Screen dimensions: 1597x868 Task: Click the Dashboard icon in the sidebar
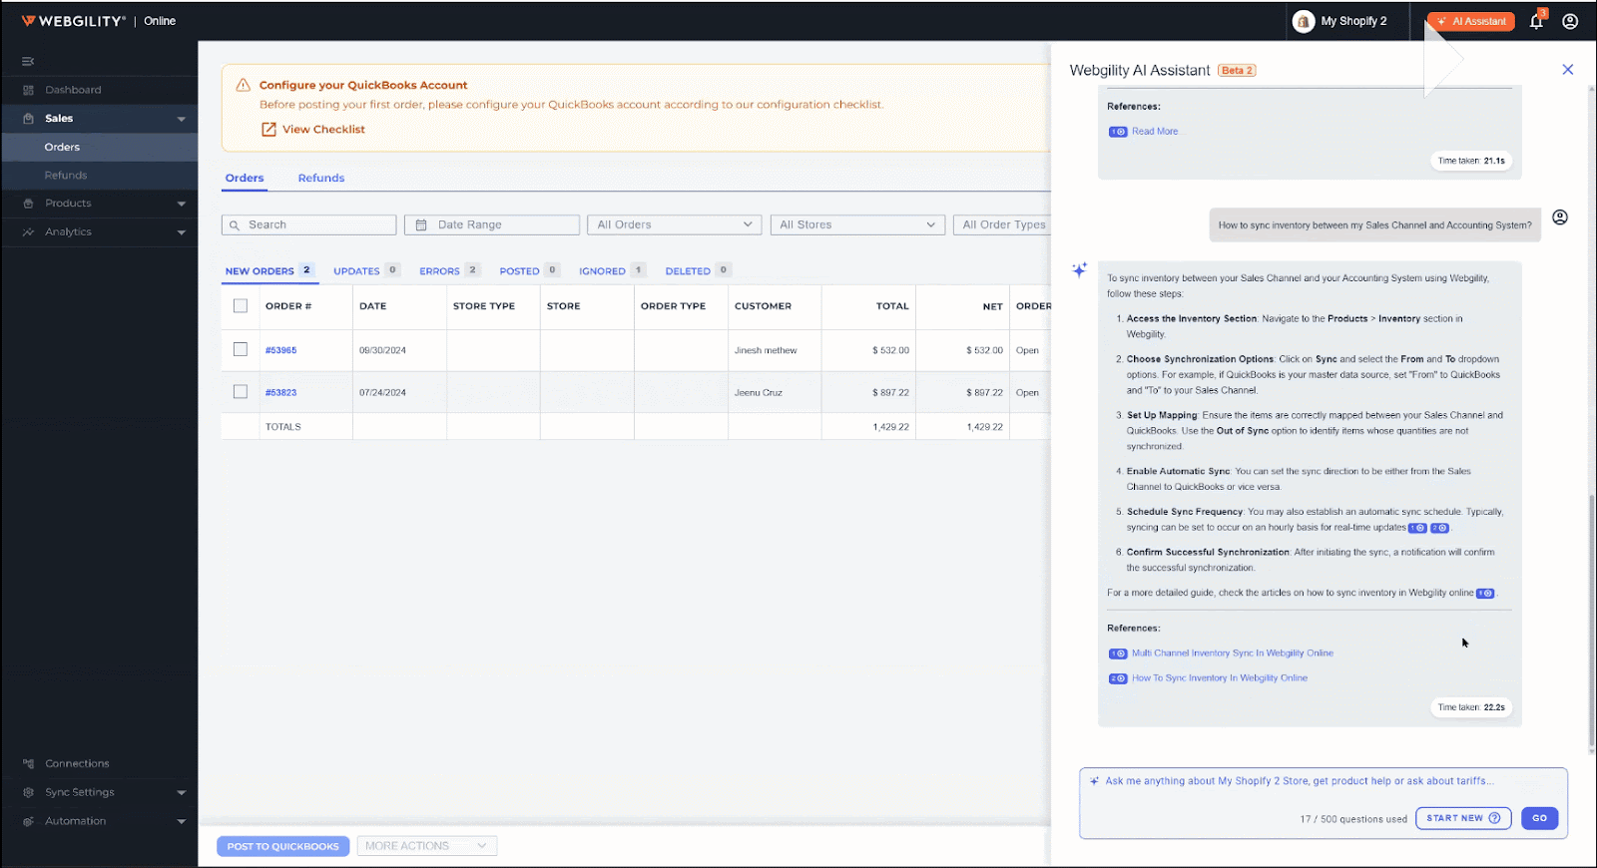[28, 90]
